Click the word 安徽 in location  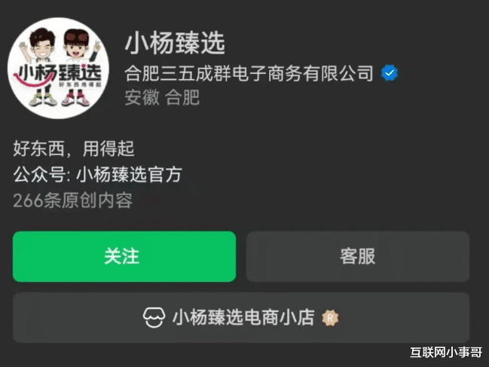(142, 97)
